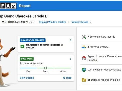
Task: Hide the CARFAX value card
Action: coord(67,78)
